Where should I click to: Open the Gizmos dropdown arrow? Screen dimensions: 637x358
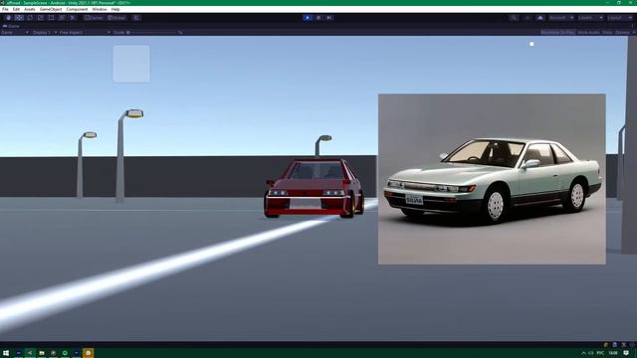634,33
